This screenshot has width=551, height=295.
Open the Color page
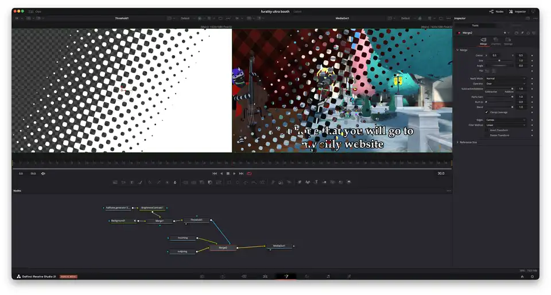click(306, 277)
